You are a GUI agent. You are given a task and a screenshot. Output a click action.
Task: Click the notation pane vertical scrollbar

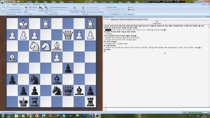point(209,66)
